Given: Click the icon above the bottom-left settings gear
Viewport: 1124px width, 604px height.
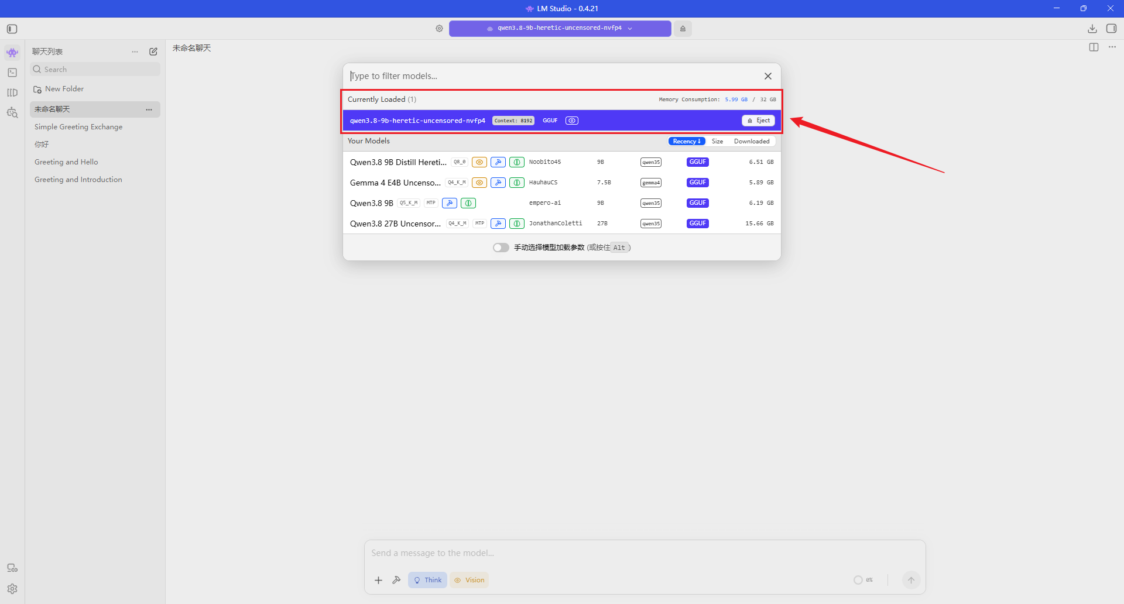Looking at the screenshot, I should pyautogui.click(x=12, y=568).
